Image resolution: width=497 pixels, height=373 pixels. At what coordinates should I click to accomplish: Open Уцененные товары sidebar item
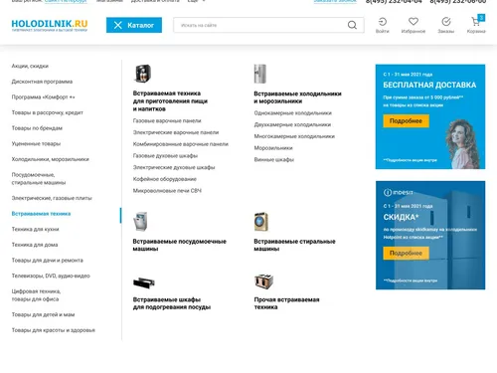pyautogui.click(x=36, y=143)
